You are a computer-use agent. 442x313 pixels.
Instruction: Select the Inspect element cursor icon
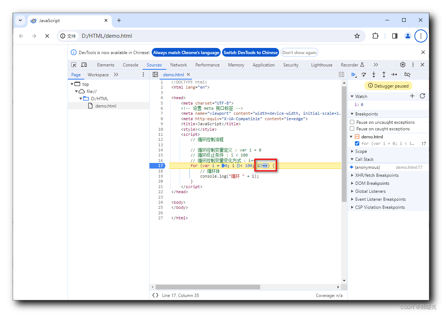click(x=73, y=64)
